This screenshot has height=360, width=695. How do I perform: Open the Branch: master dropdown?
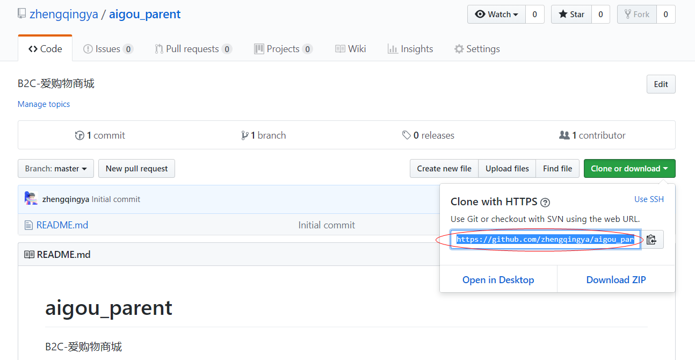click(x=56, y=169)
